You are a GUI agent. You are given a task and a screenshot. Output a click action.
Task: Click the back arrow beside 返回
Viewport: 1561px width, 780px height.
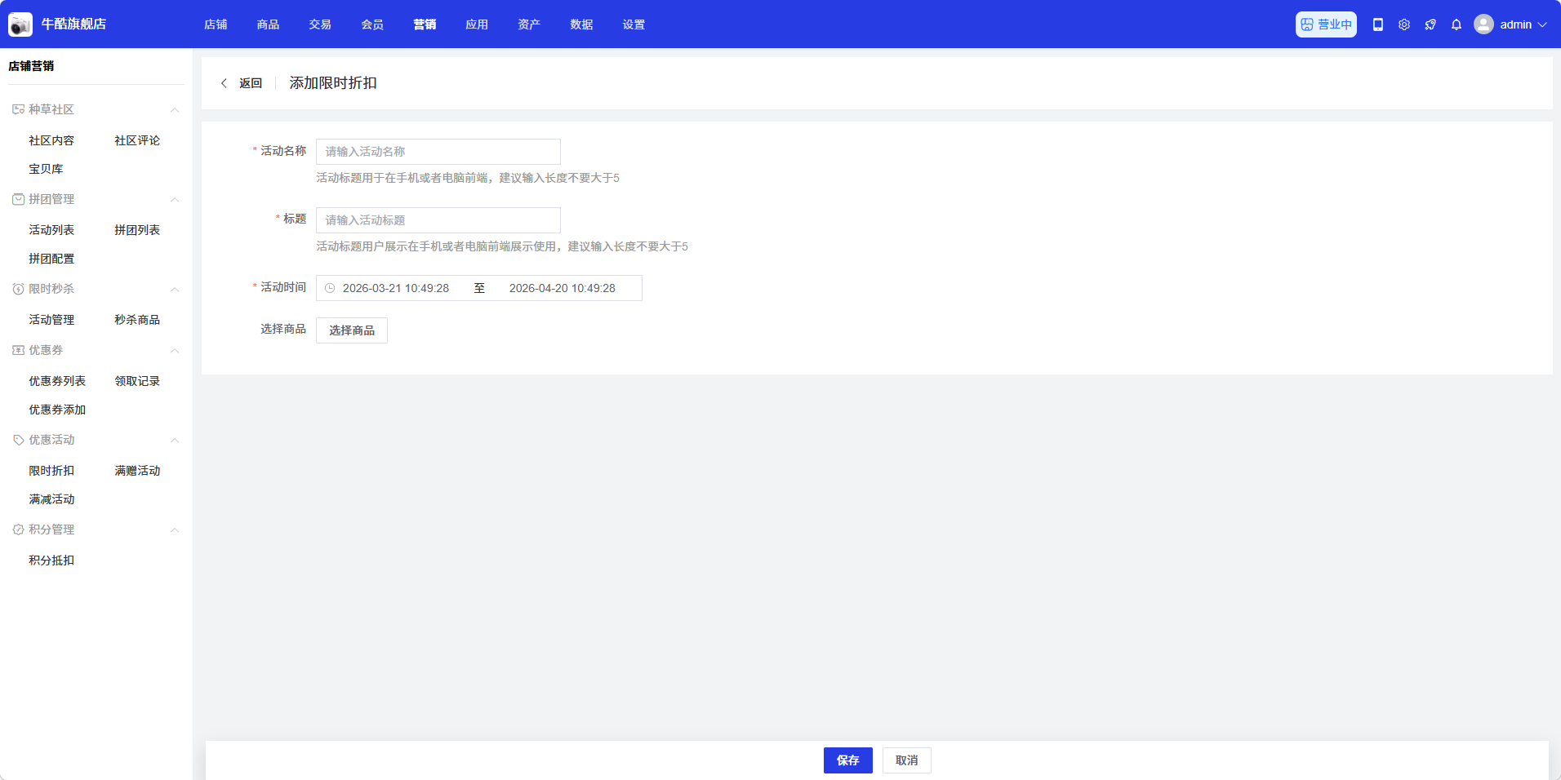(x=224, y=83)
